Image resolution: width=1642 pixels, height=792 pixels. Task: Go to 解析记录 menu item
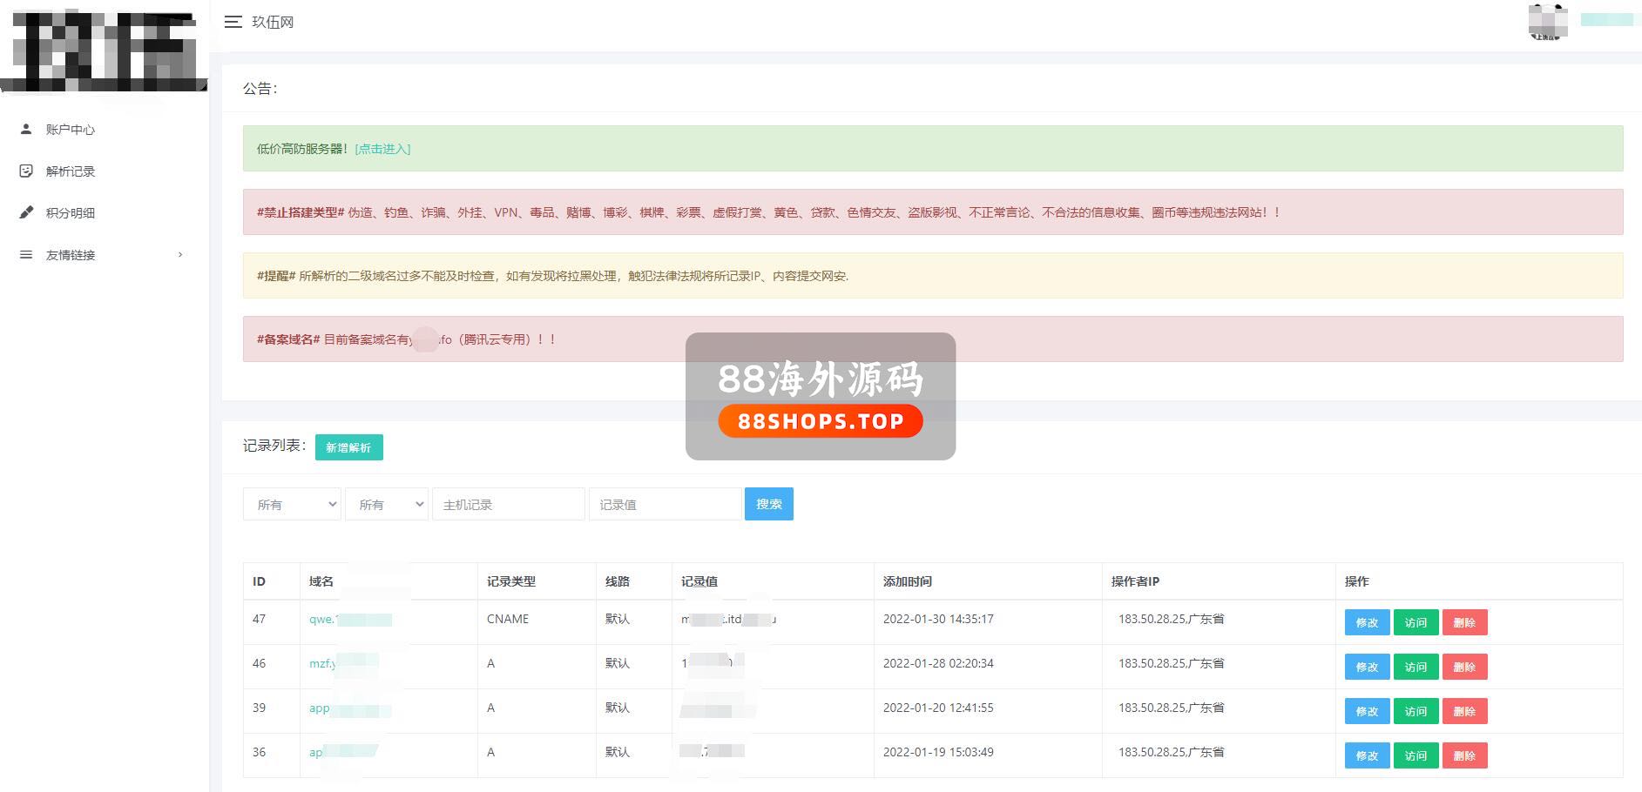(71, 171)
